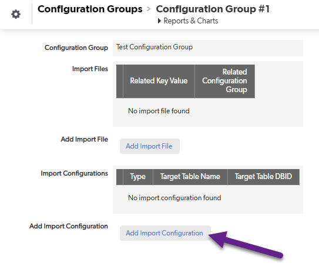Screen dimensions: 319x273
Task: Open the settings gear icon
Action: click(x=16, y=14)
